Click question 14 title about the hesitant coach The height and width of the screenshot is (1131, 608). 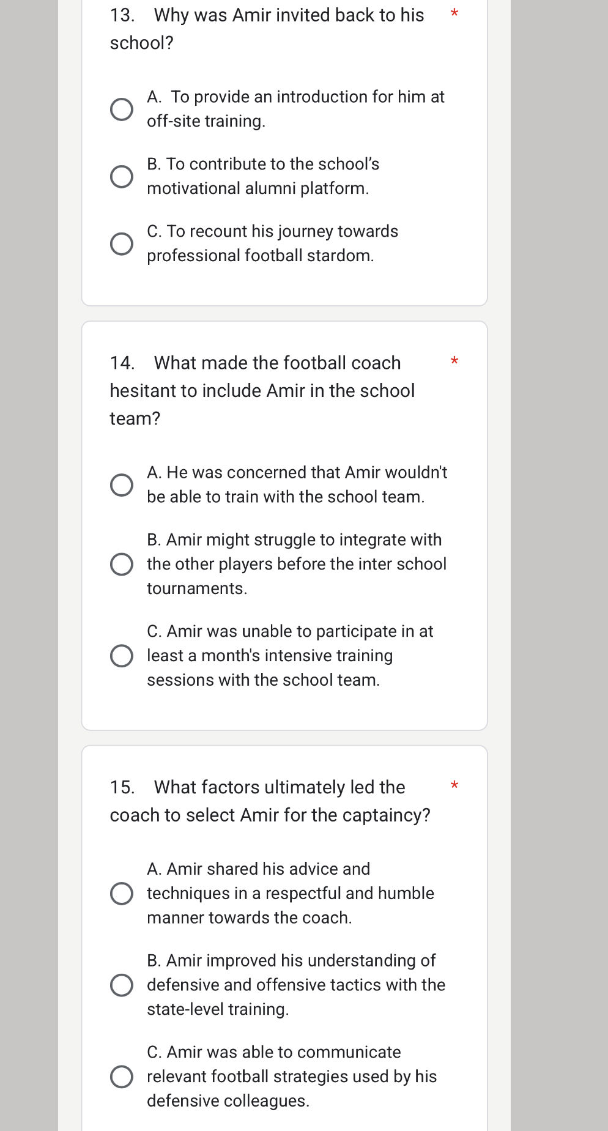[262, 390]
